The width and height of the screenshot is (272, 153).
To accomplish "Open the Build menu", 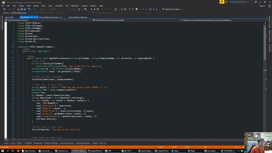I will (29, 6).
